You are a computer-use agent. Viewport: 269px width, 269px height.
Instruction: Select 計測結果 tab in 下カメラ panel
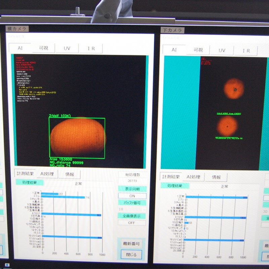tap(171, 177)
